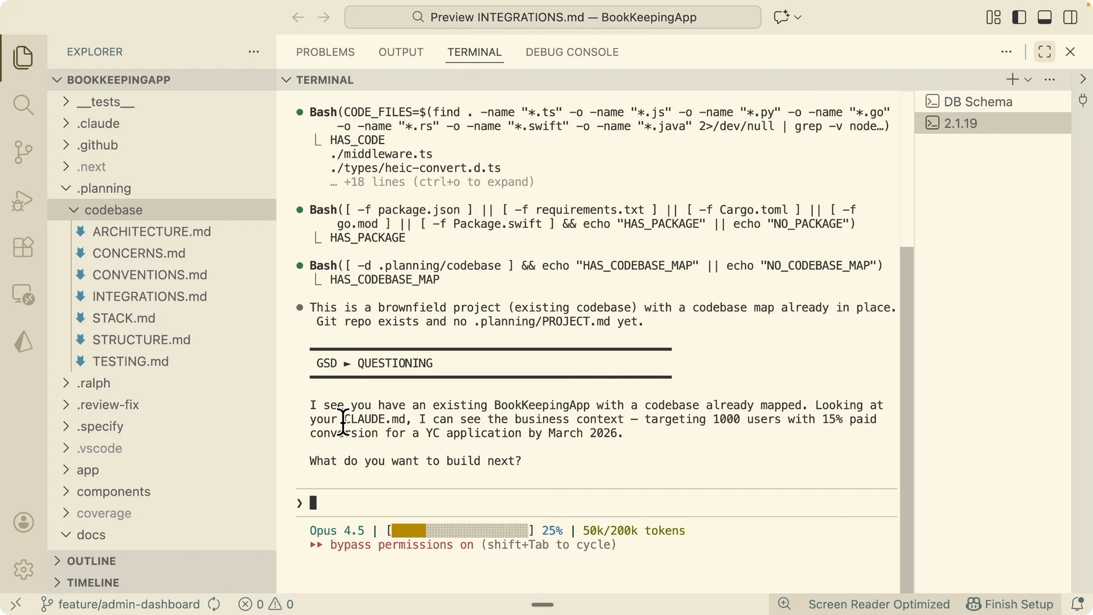
Task: Toggle primary side bar visibility
Action: pyautogui.click(x=1019, y=17)
